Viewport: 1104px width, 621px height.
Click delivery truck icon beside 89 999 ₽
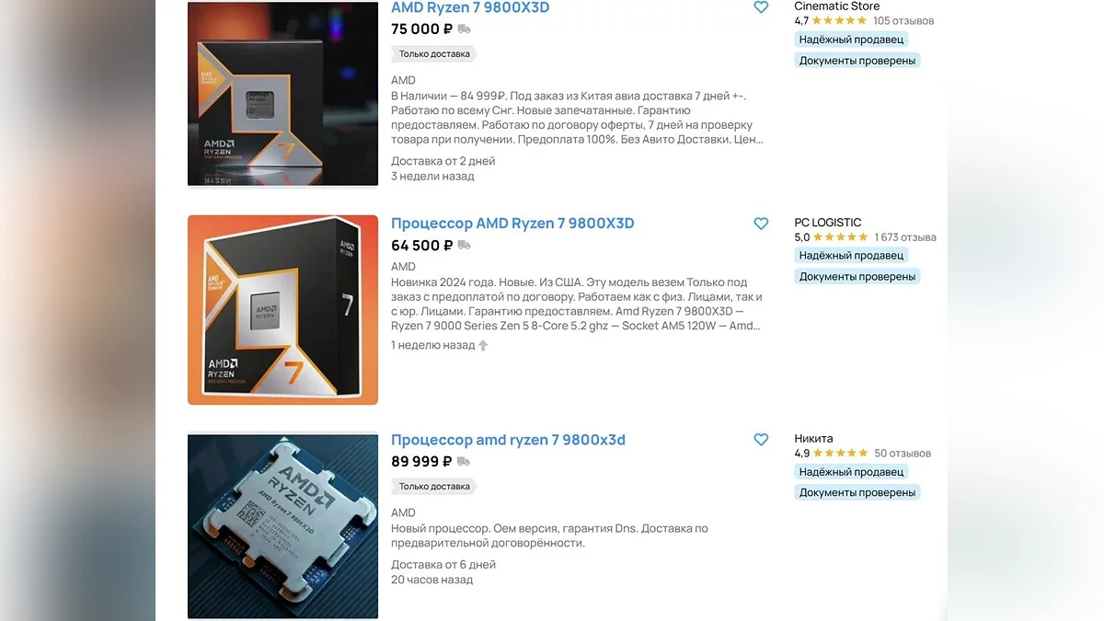(463, 462)
